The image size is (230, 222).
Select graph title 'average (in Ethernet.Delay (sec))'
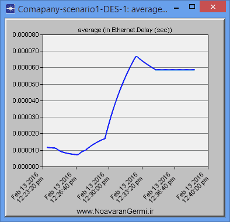coord(125,30)
